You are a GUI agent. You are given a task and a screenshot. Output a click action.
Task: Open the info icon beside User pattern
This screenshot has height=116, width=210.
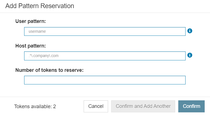pyautogui.click(x=190, y=31)
